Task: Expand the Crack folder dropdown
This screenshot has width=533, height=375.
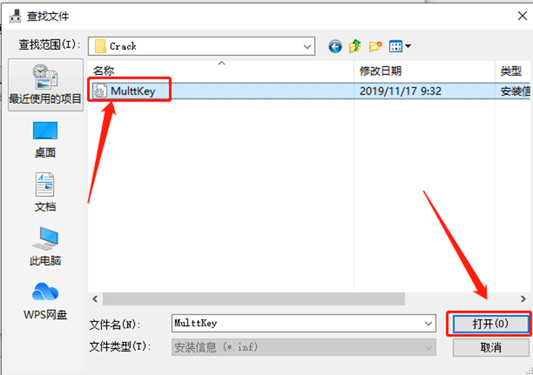Action: [x=307, y=46]
